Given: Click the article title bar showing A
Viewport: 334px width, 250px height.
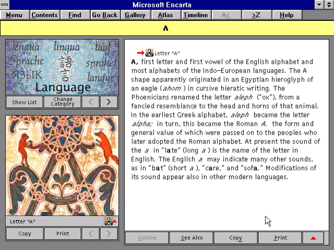Looking at the screenshot, I should [167, 28].
